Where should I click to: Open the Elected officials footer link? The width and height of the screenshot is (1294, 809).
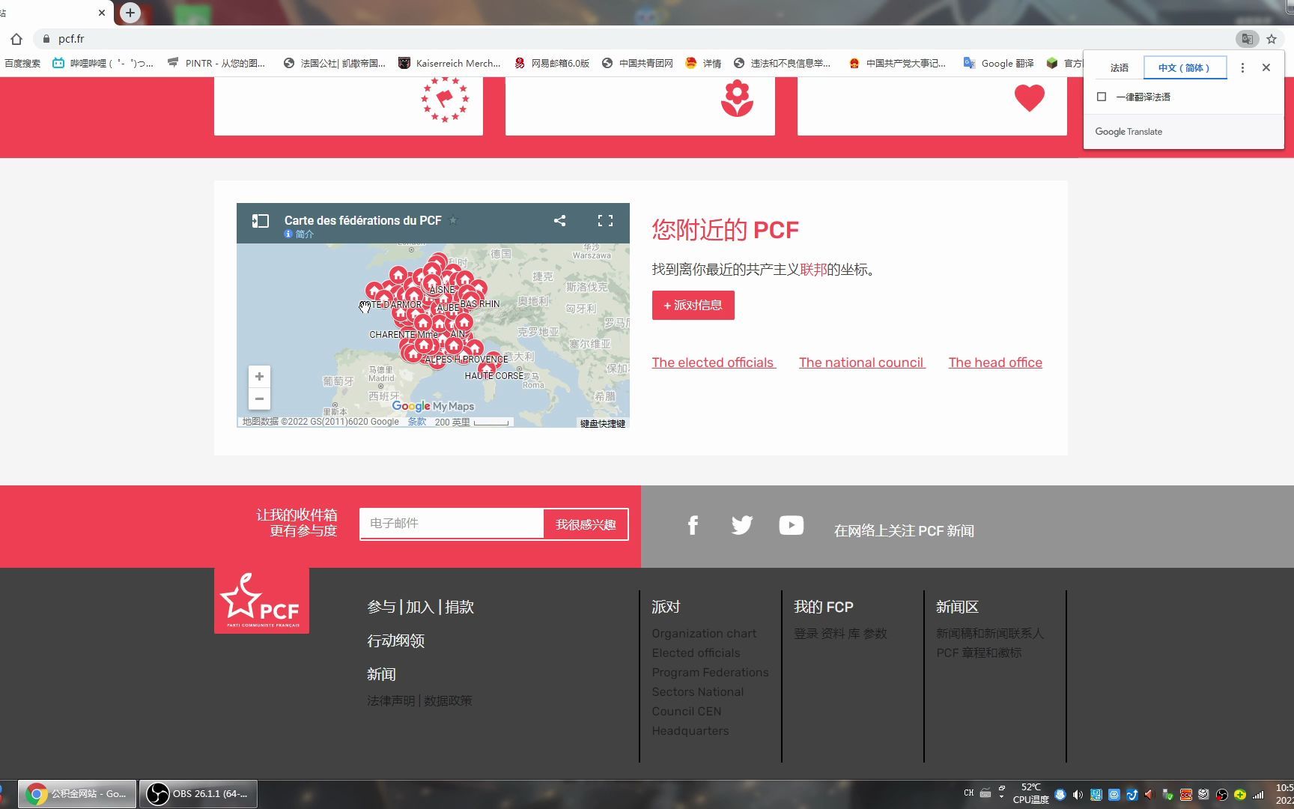696,653
